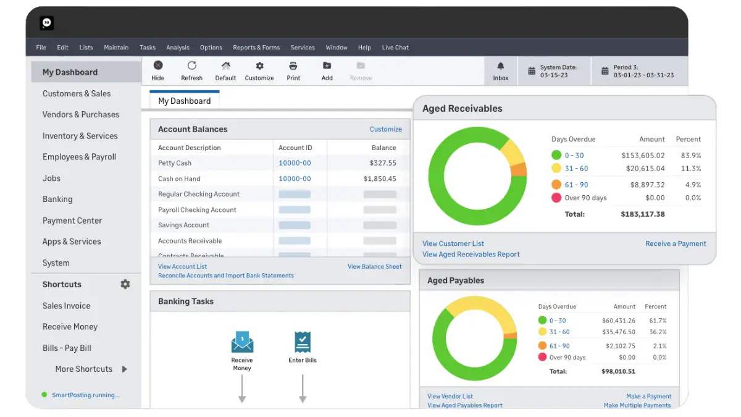741x417 pixels.
Task: Click the Payroll Checking Account row
Action: 280,209
